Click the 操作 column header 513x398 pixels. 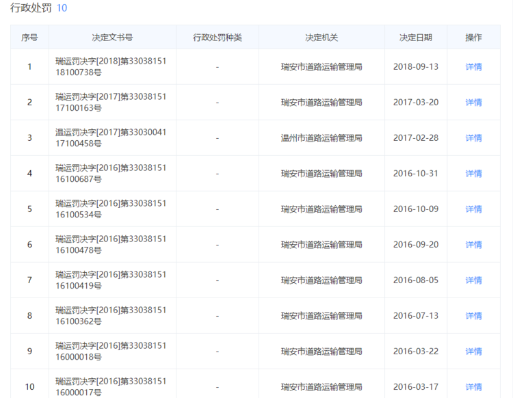click(x=473, y=38)
